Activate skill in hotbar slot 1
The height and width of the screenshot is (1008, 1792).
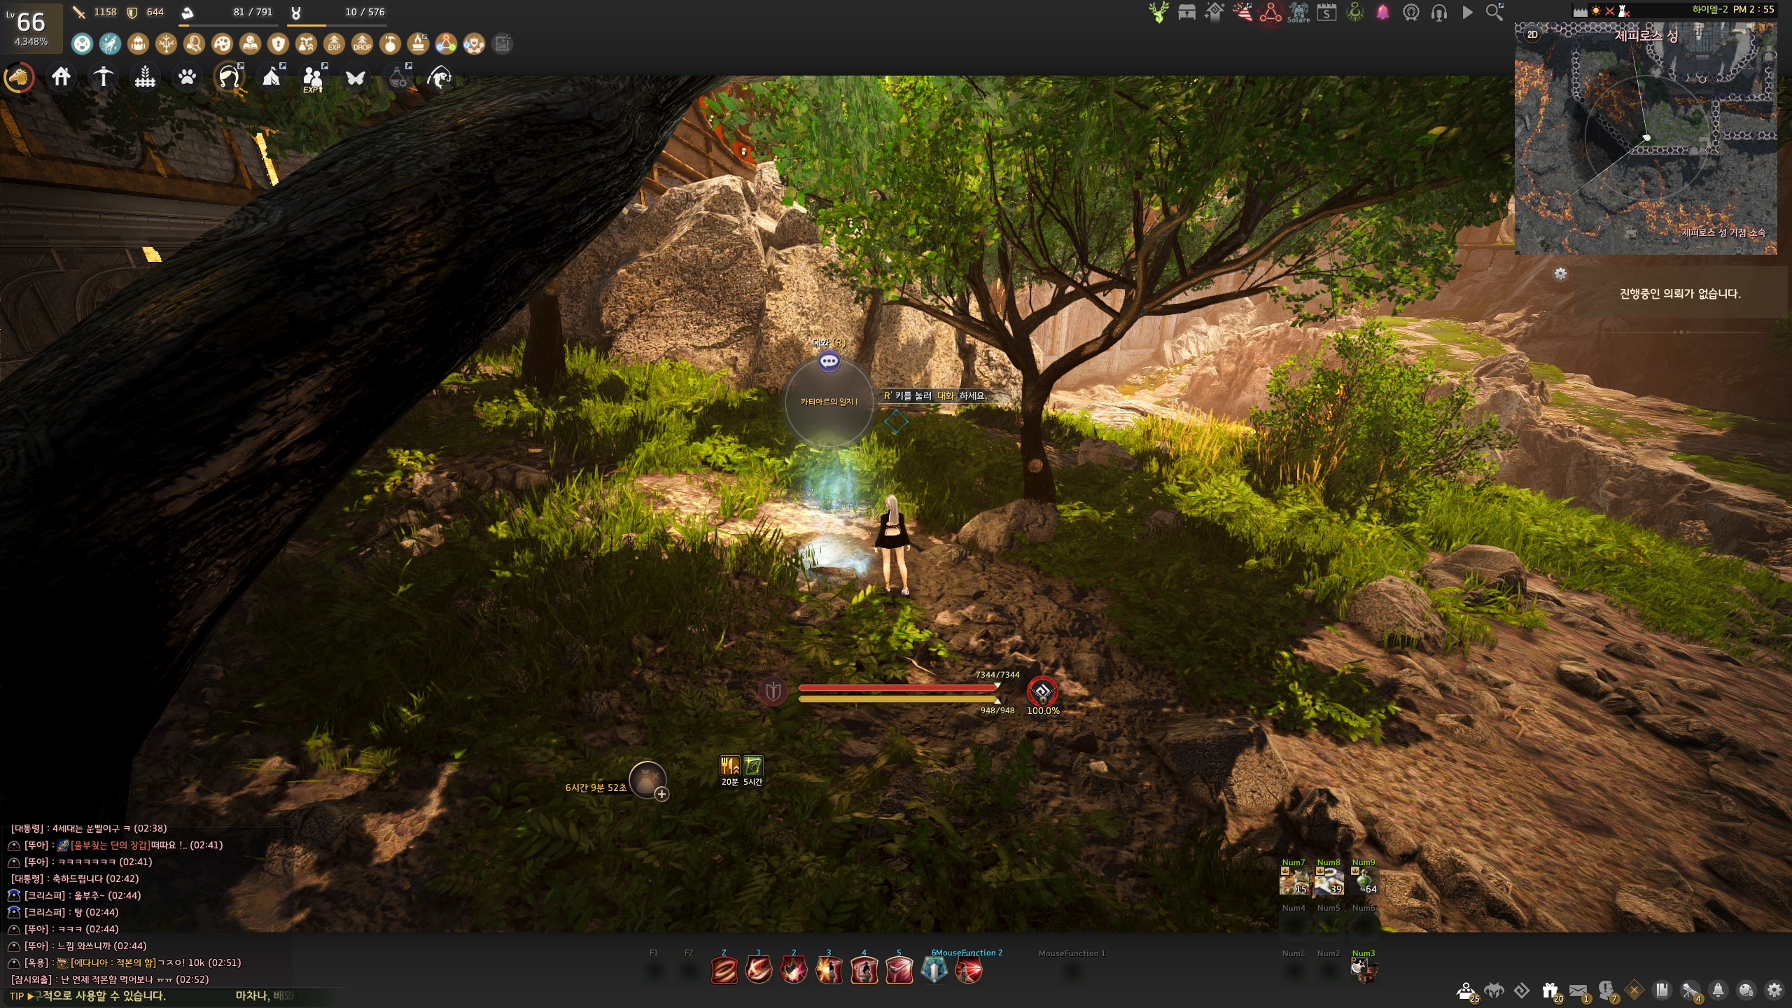759,971
